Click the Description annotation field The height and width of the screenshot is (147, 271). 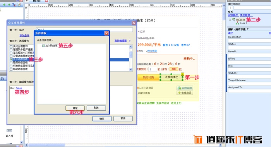pyautogui.click(x=249, y=41)
